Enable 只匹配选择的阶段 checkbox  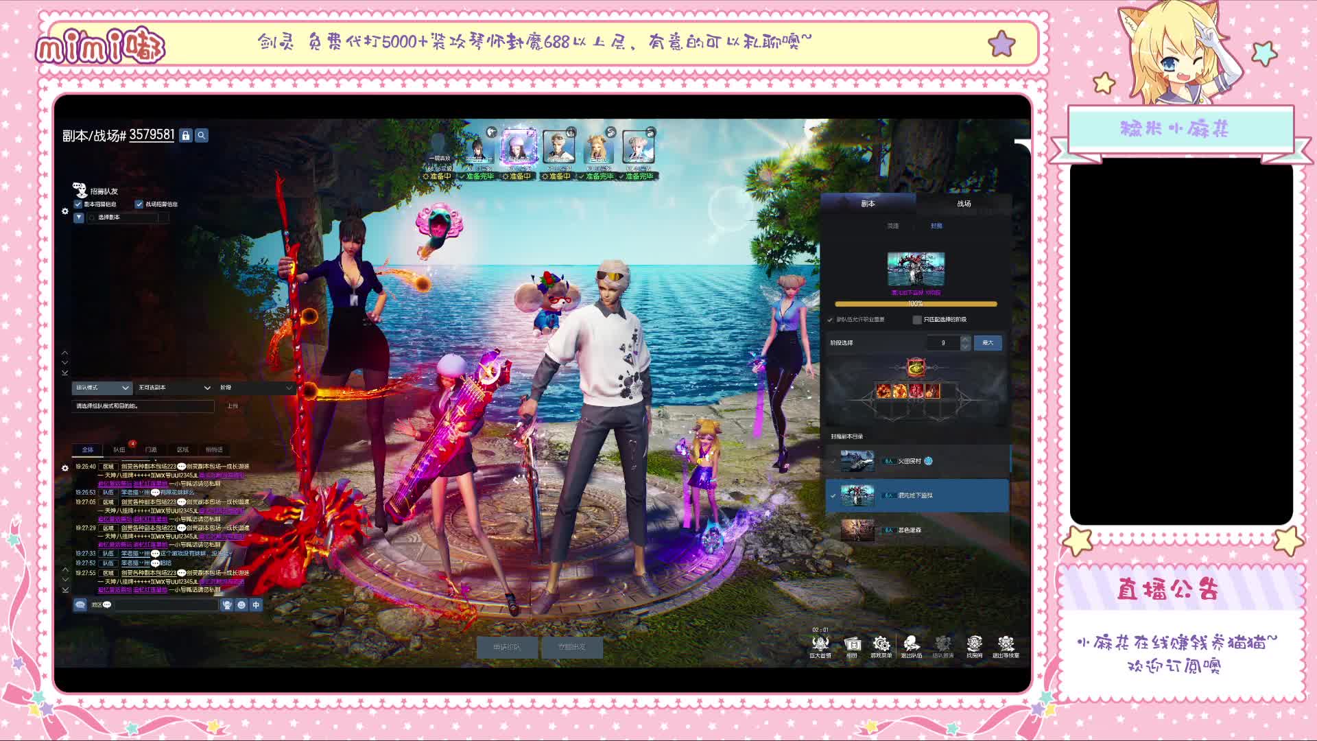(917, 320)
